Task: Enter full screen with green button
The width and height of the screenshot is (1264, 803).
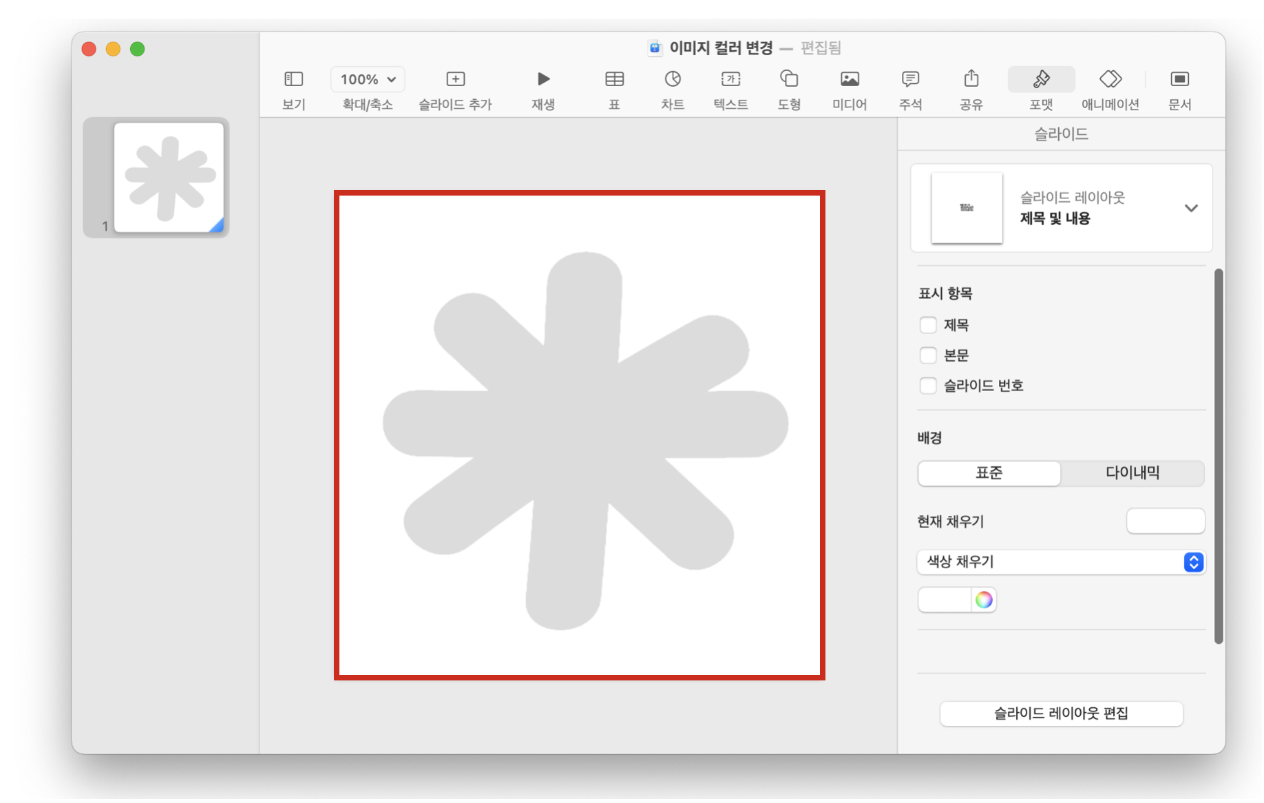Action: click(137, 49)
